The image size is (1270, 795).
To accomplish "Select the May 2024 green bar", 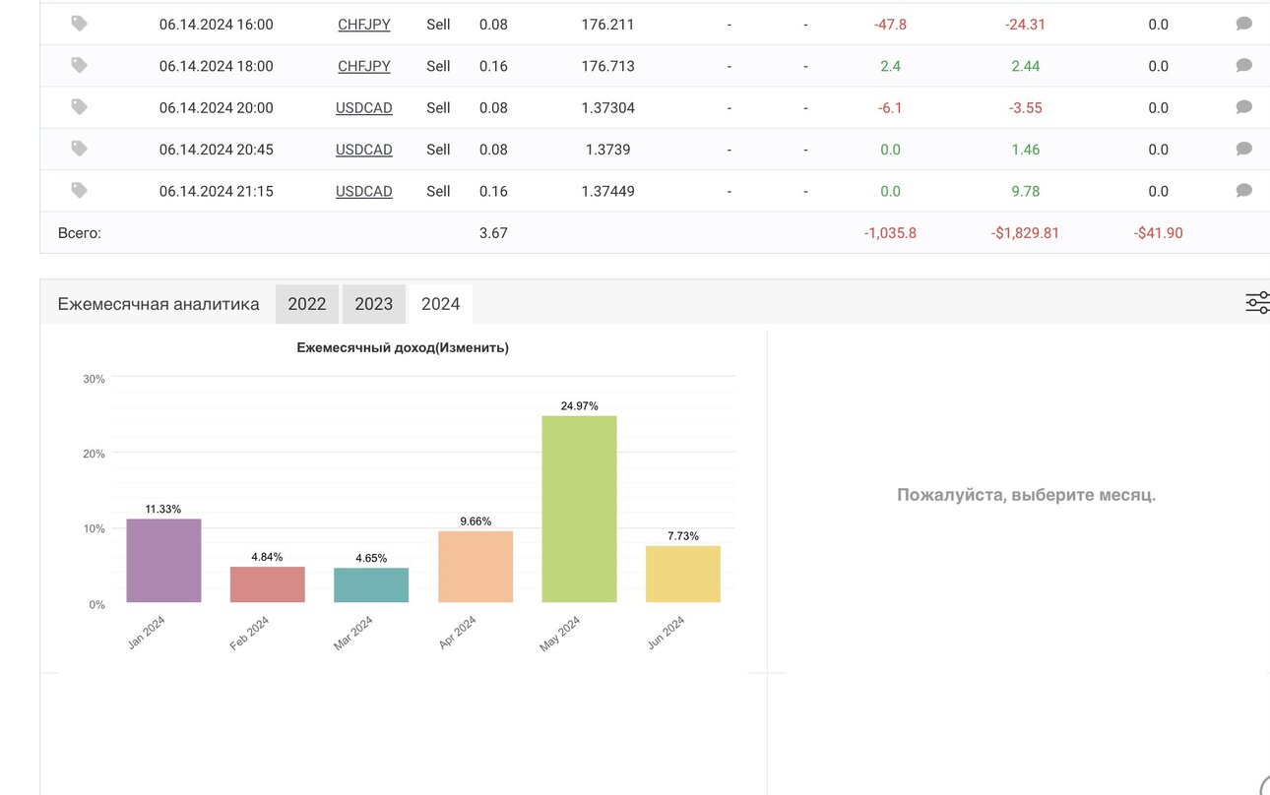I will (579, 509).
